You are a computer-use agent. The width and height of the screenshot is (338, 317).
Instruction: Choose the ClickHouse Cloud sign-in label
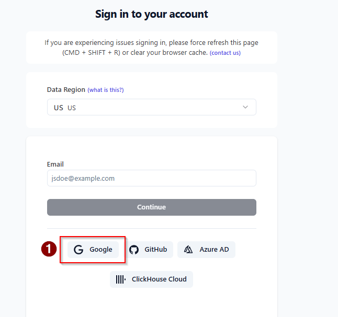(x=159, y=279)
